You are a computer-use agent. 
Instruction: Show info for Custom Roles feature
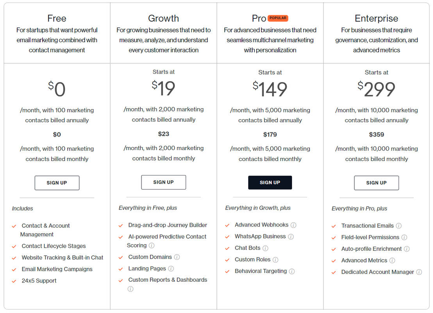pyautogui.click(x=276, y=260)
